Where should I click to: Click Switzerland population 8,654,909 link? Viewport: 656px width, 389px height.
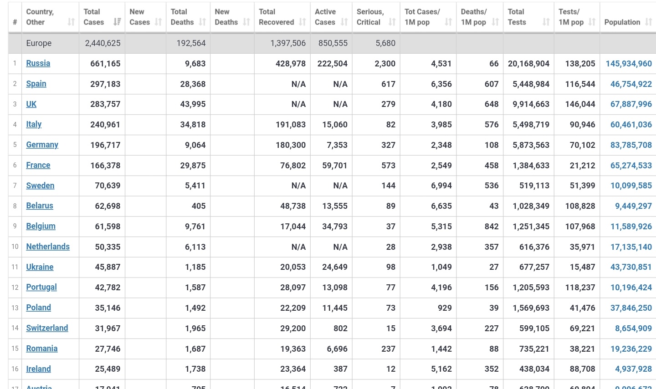coord(633,328)
